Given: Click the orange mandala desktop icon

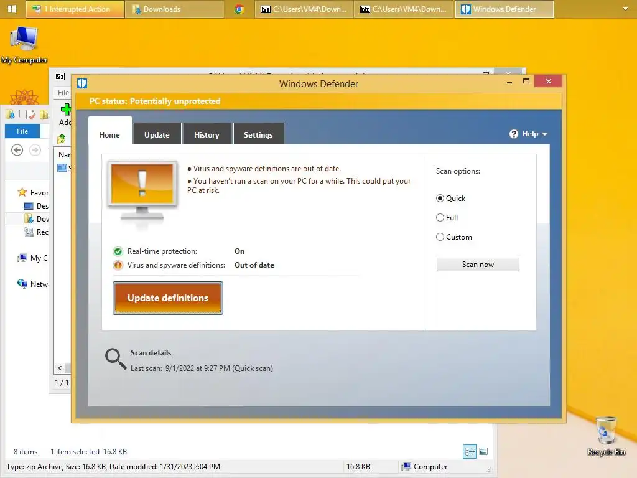Looking at the screenshot, I should (24, 97).
